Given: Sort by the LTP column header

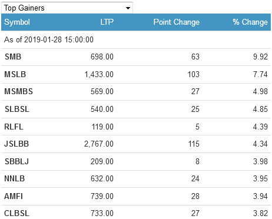Looking at the screenshot, I should (x=107, y=22).
